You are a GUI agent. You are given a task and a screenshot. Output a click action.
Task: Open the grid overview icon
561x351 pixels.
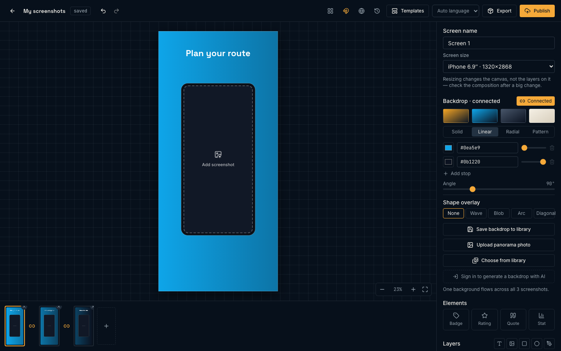(x=330, y=11)
